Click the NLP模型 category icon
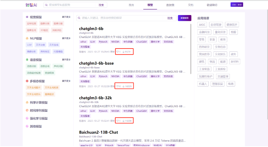The height and width of the screenshot is (147, 268). click(x=27, y=38)
